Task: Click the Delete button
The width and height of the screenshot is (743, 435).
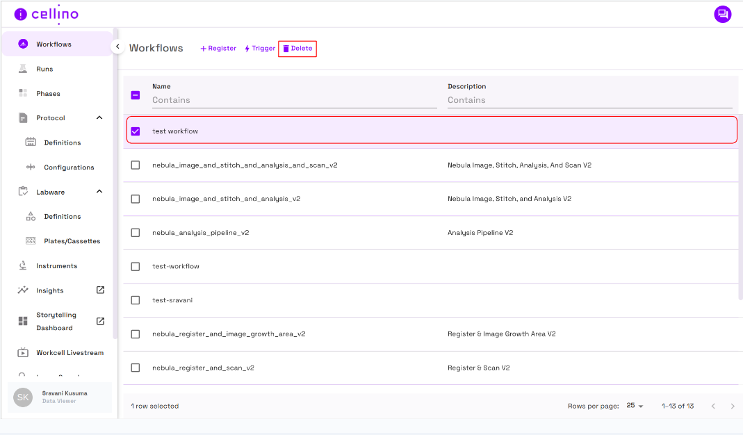Action: coord(297,49)
